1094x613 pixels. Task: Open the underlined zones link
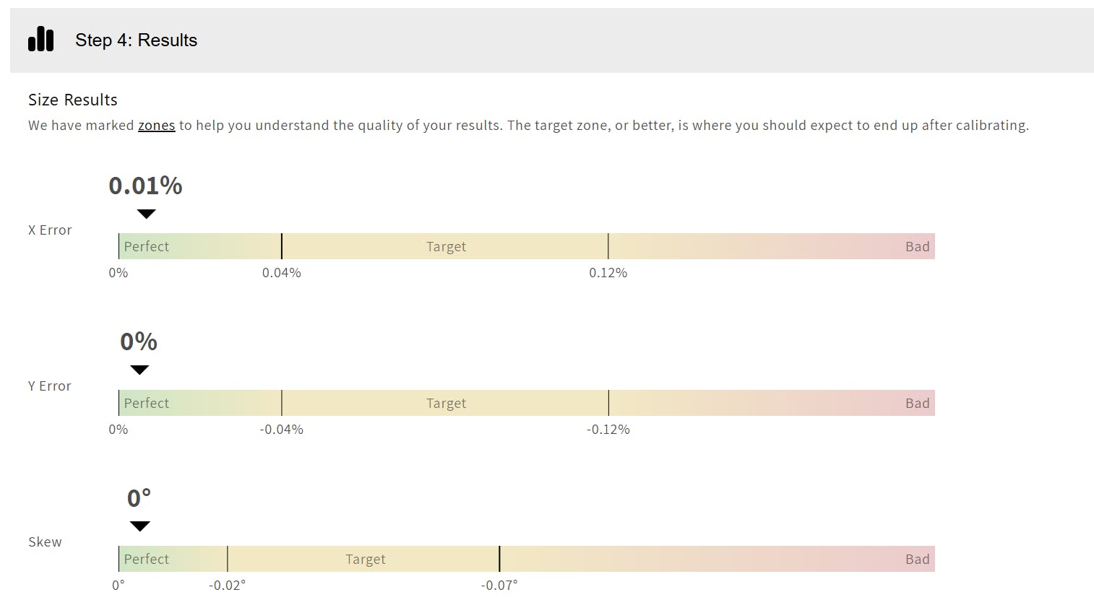tap(156, 126)
